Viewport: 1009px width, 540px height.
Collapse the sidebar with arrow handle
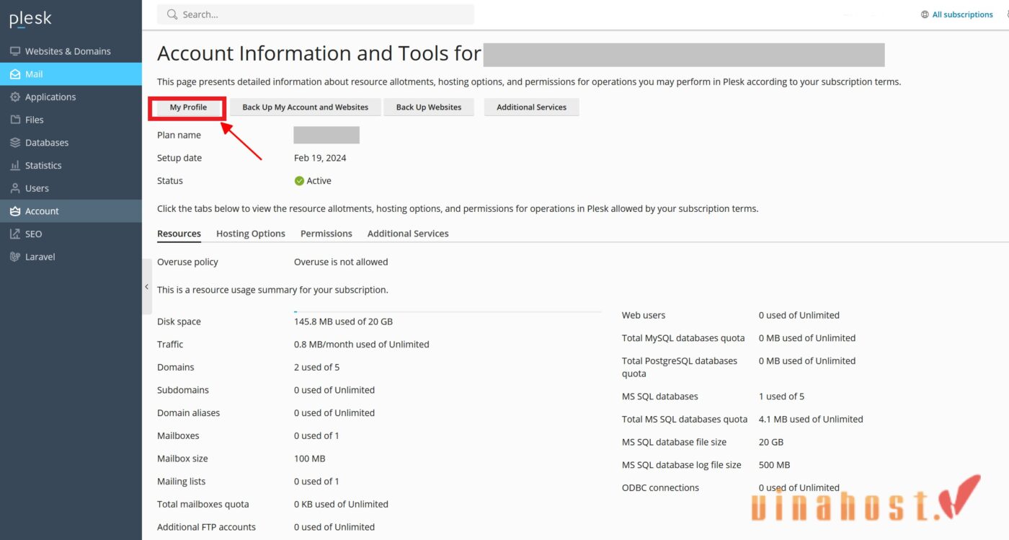pos(147,286)
